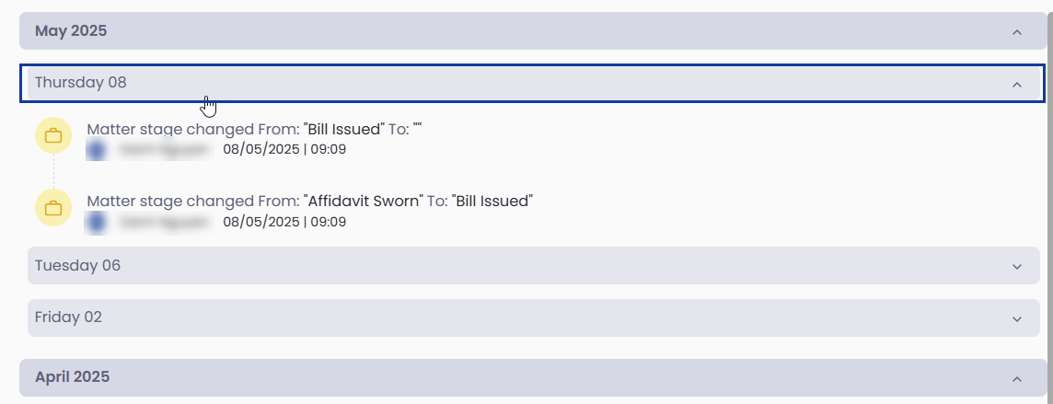Image resolution: width=1053 pixels, height=404 pixels.
Task: Click the Thursday 08 row label
Action: [81, 83]
